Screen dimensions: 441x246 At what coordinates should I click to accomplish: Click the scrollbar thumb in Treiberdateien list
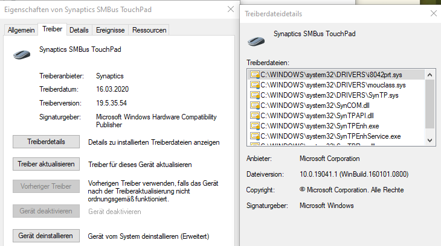[x=430, y=104]
